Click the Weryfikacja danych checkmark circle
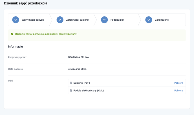The image size is (194, 115). pos(16,20)
